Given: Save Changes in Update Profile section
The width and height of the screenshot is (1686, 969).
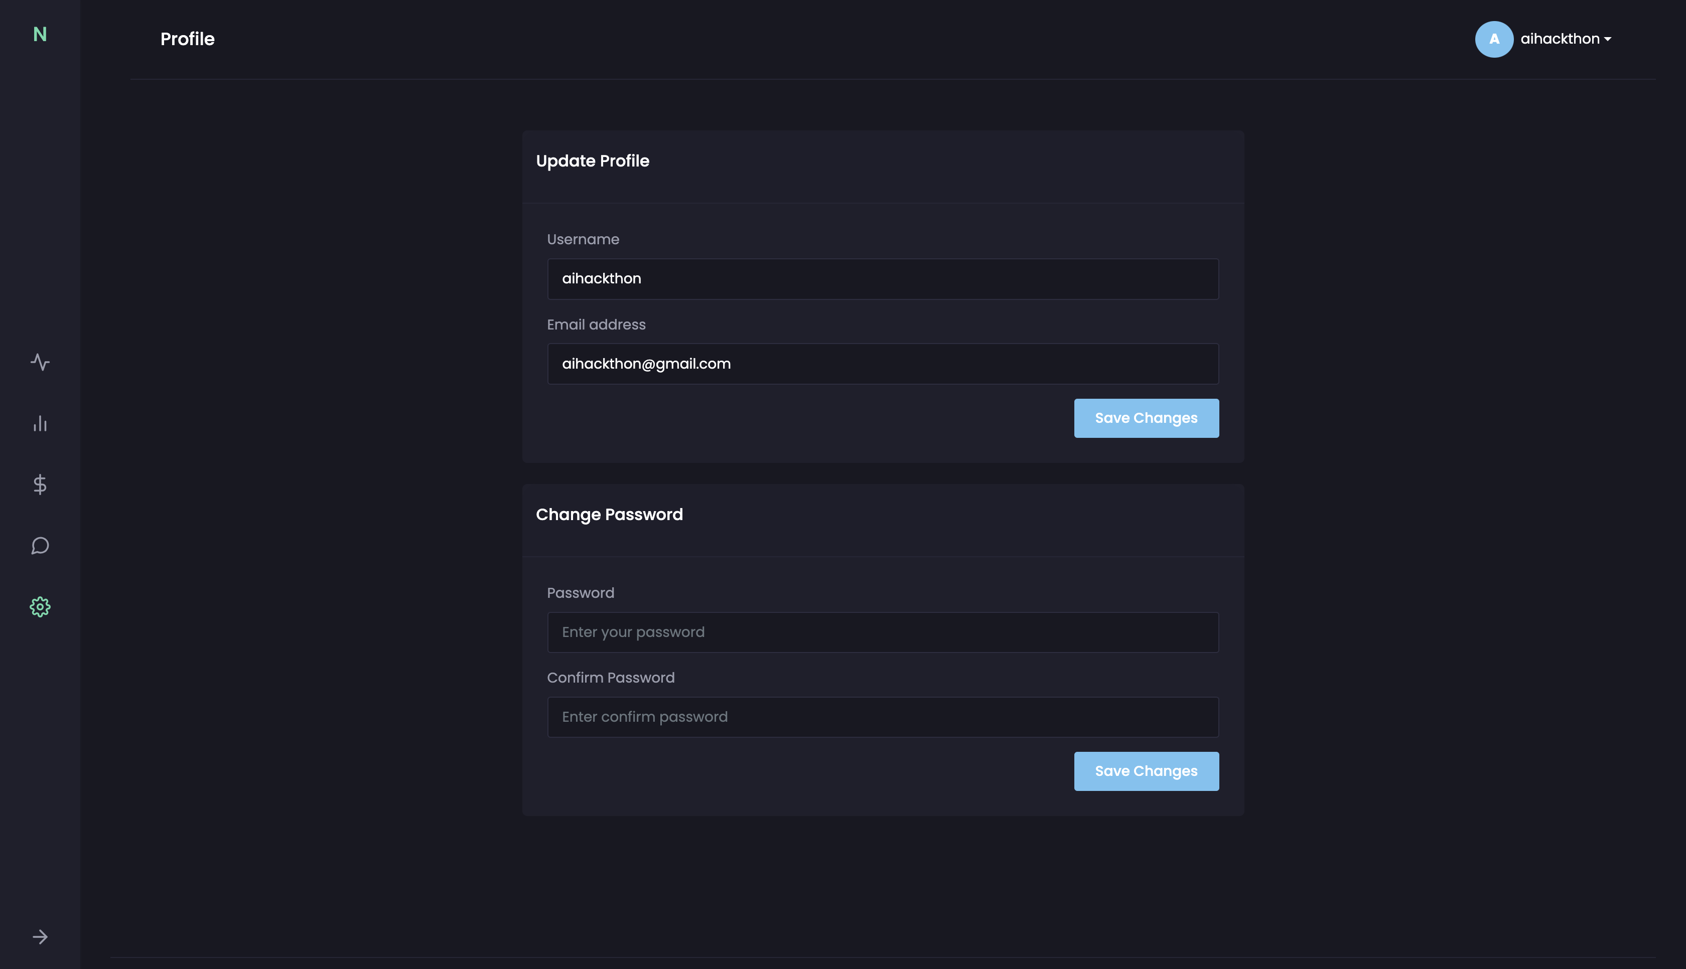Looking at the screenshot, I should point(1146,418).
